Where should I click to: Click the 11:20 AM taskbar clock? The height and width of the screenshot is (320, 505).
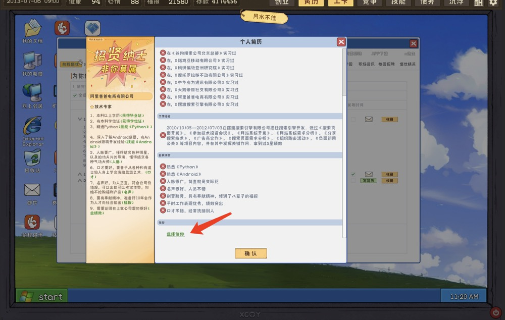coord(464,296)
